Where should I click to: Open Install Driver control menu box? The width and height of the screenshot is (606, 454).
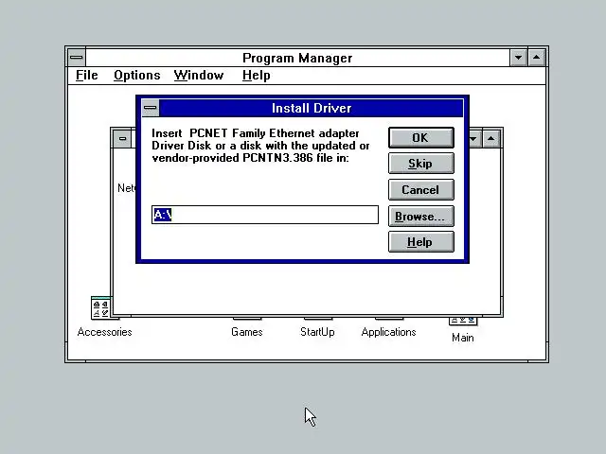click(x=151, y=108)
